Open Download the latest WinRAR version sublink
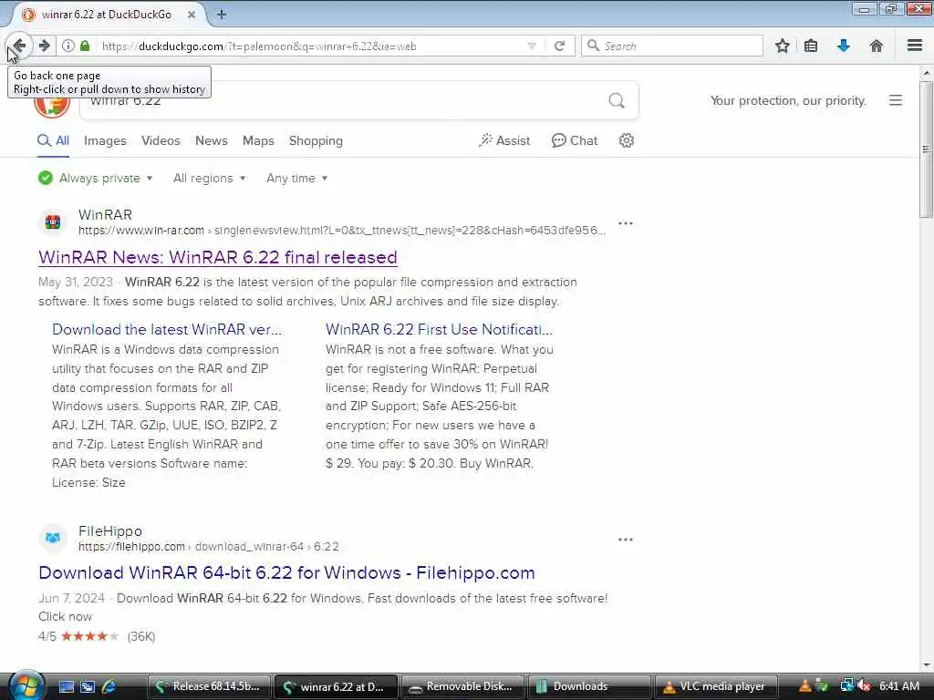The width and height of the screenshot is (934, 700). click(x=167, y=329)
